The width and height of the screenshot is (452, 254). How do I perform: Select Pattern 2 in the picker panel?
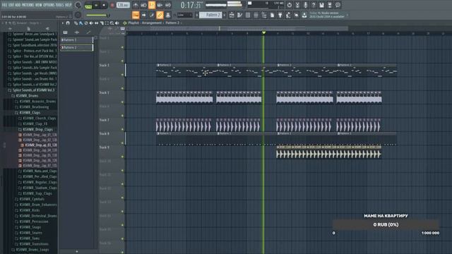pos(77,47)
